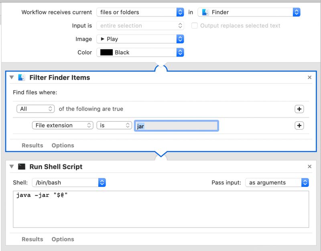Show Options of Run Shell Script

click(x=63, y=239)
